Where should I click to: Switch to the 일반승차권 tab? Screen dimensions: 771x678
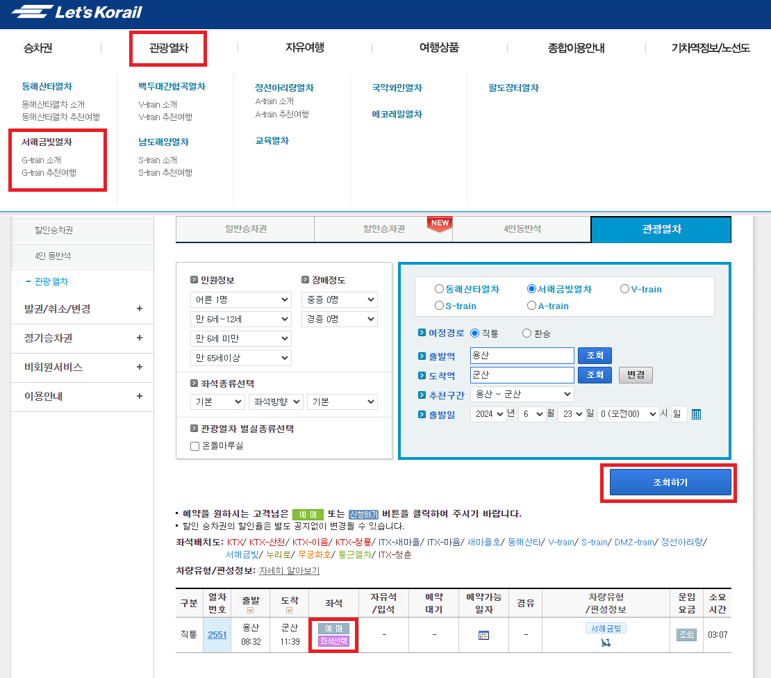click(x=245, y=229)
